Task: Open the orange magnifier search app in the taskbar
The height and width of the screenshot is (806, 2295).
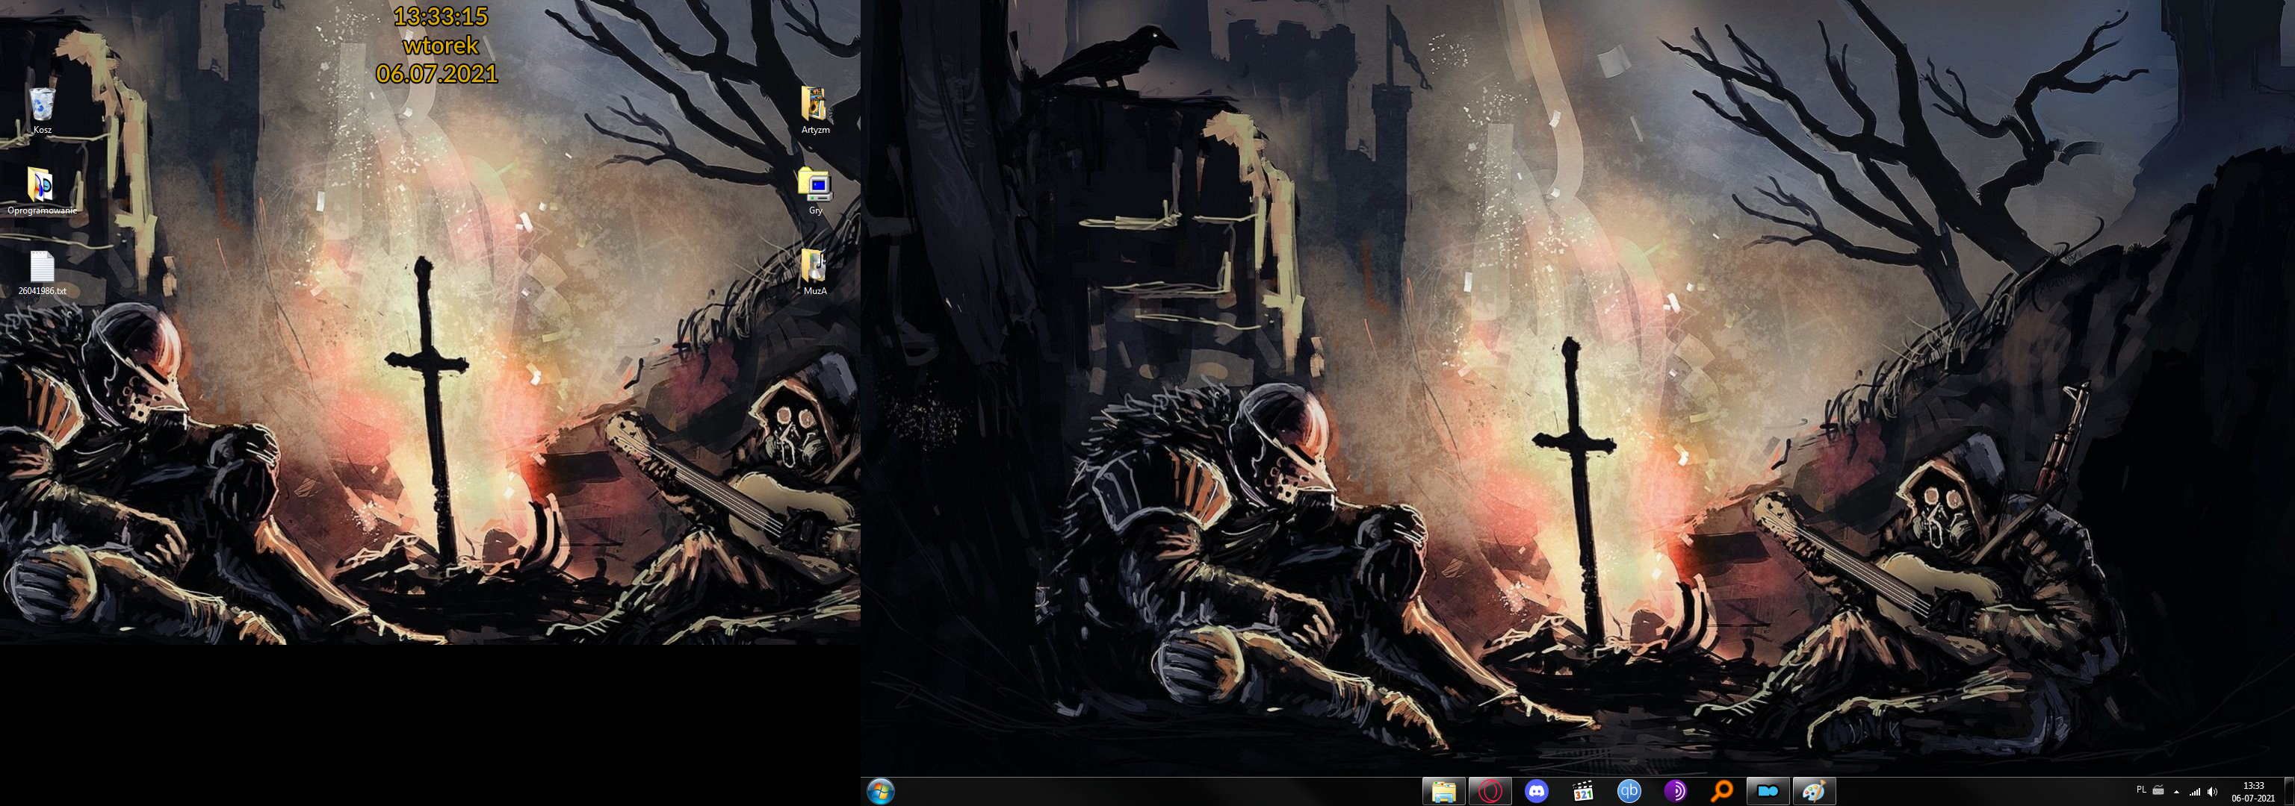Action: tap(1722, 791)
